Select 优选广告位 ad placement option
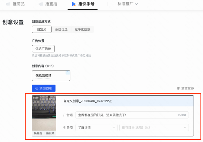Image resolution: width=203 pixels, height=142 pixels. (43, 49)
